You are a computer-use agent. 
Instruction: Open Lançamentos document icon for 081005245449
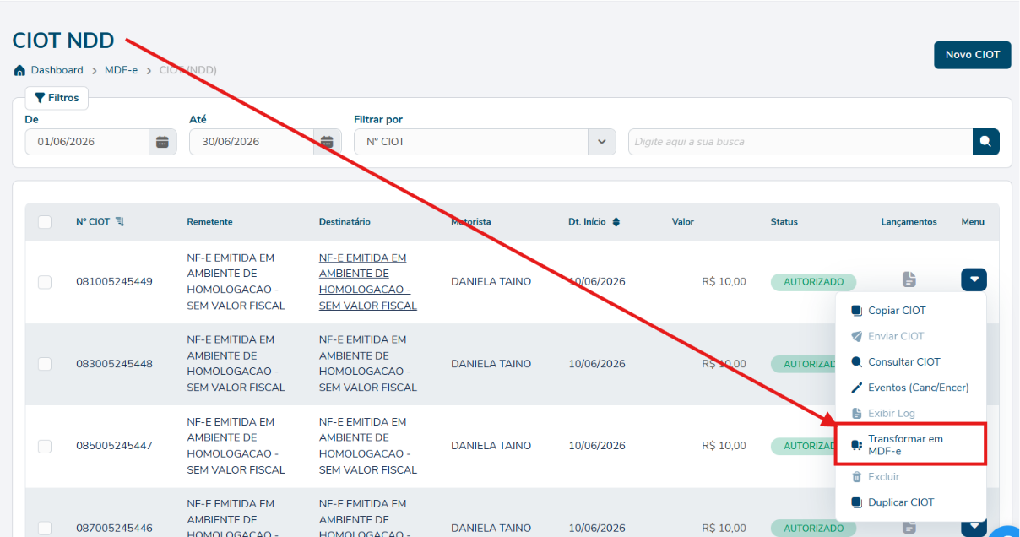(909, 279)
